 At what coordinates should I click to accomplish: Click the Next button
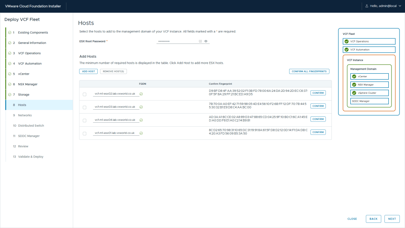point(392,219)
